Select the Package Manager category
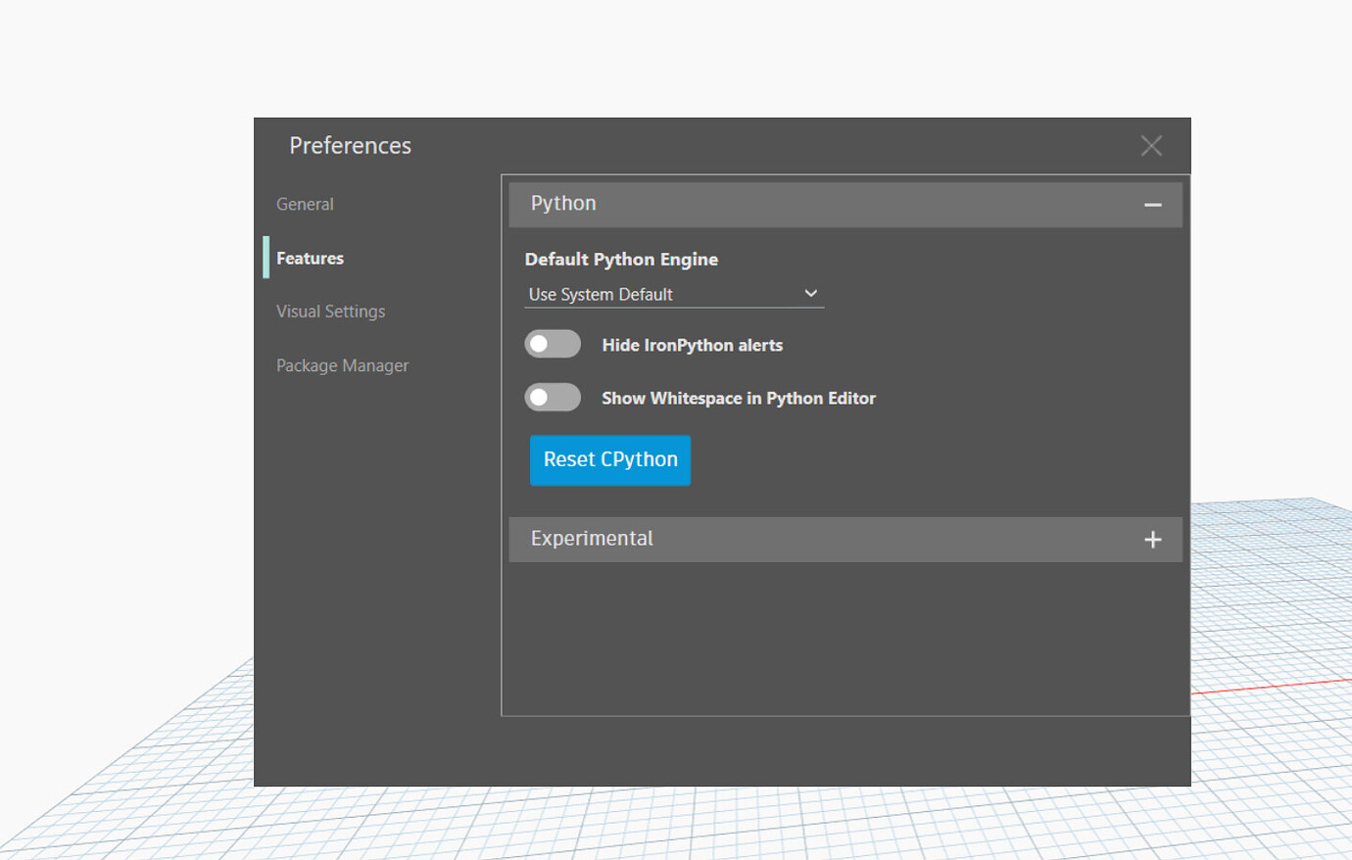Viewport: 1352px width, 860px height. tap(342, 364)
